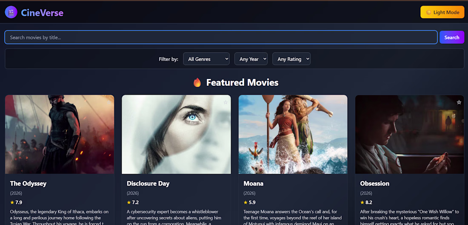Click the 7.9 rating on The Odyssey

(x=16, y=202)
